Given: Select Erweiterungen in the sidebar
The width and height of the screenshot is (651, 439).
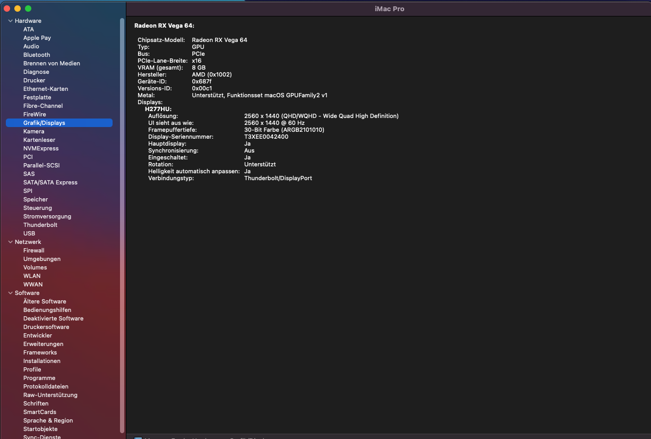Looking at the screenshot, I should click(43, 344).
